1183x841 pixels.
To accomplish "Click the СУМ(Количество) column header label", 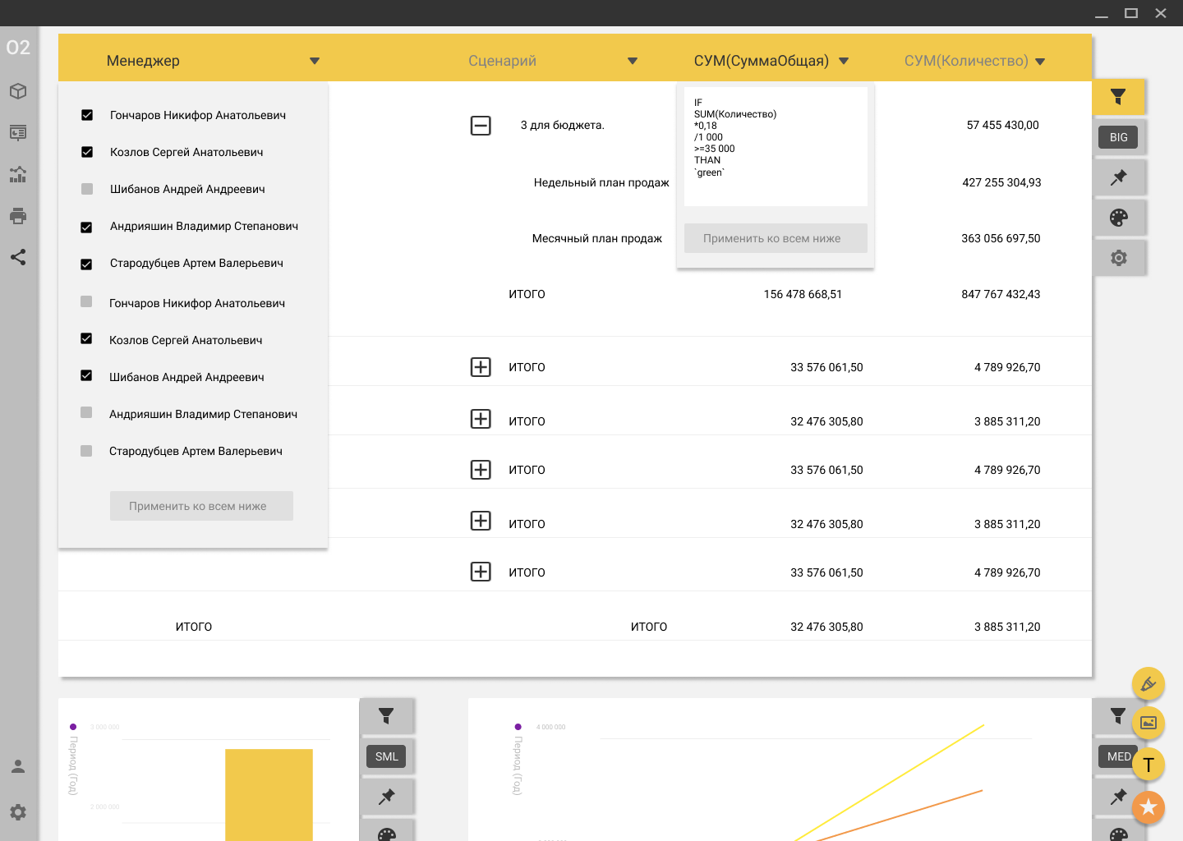I will pyautogui.click(x=966, y=61).
